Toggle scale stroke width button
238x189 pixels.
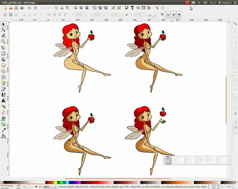click(162, 15)
